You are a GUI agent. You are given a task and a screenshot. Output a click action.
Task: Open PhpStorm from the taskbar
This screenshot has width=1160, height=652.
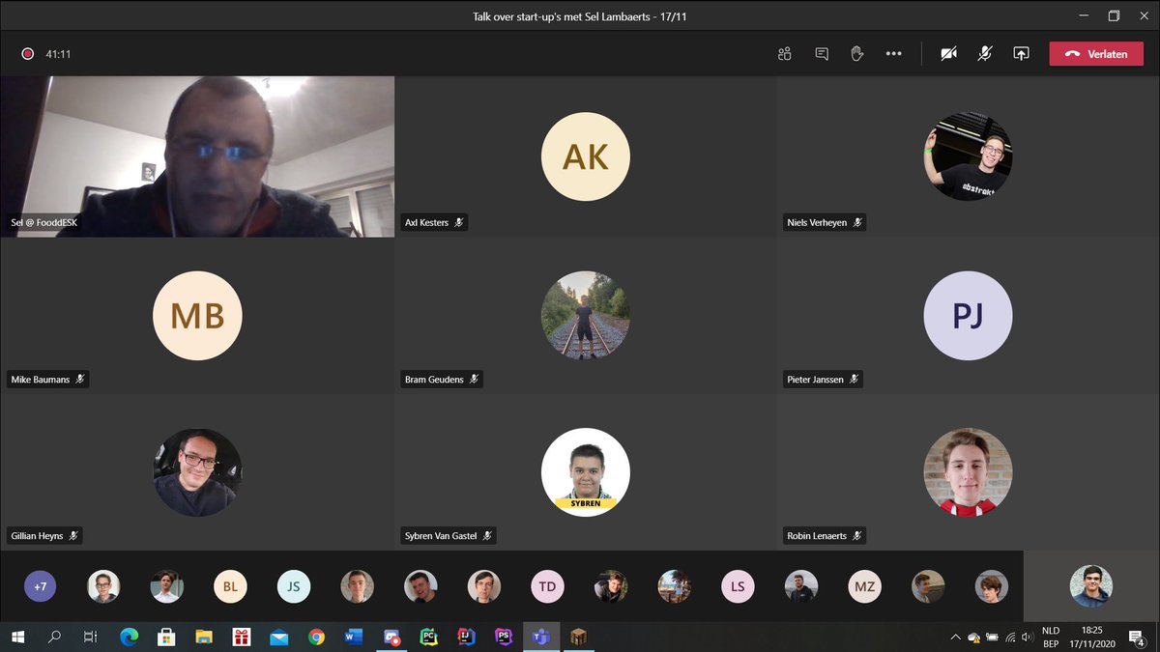[503, 637]
